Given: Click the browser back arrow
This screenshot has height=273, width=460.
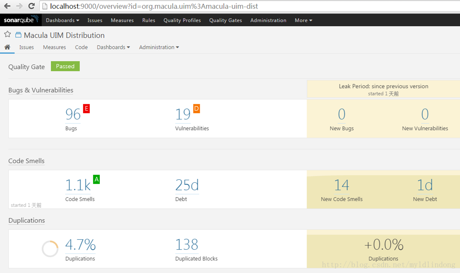Looking at the screenshot, I should tap(8, 6).
